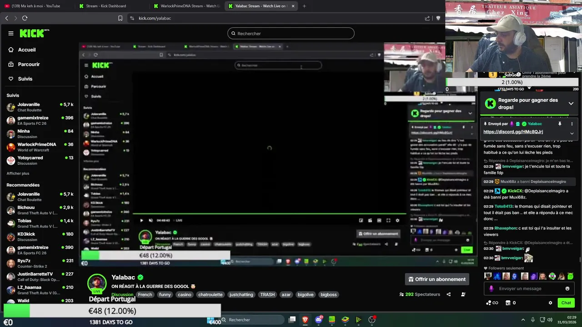Collapse the 'Regarde pour gagner des drops' banner
The width and height of the screenshot is (582, 327).
[571, 104]
